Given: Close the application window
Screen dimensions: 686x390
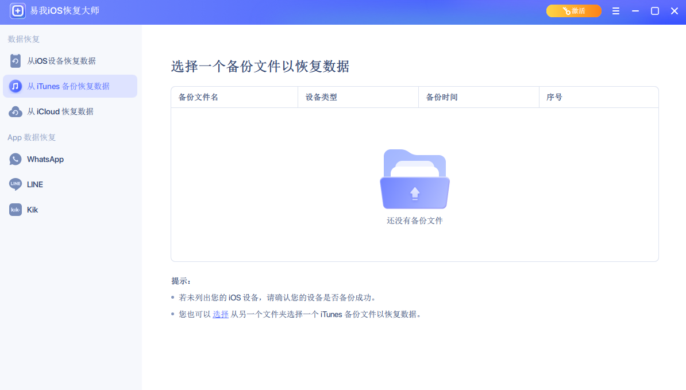Looking at the screenshot, I should [x=674, y=11].
